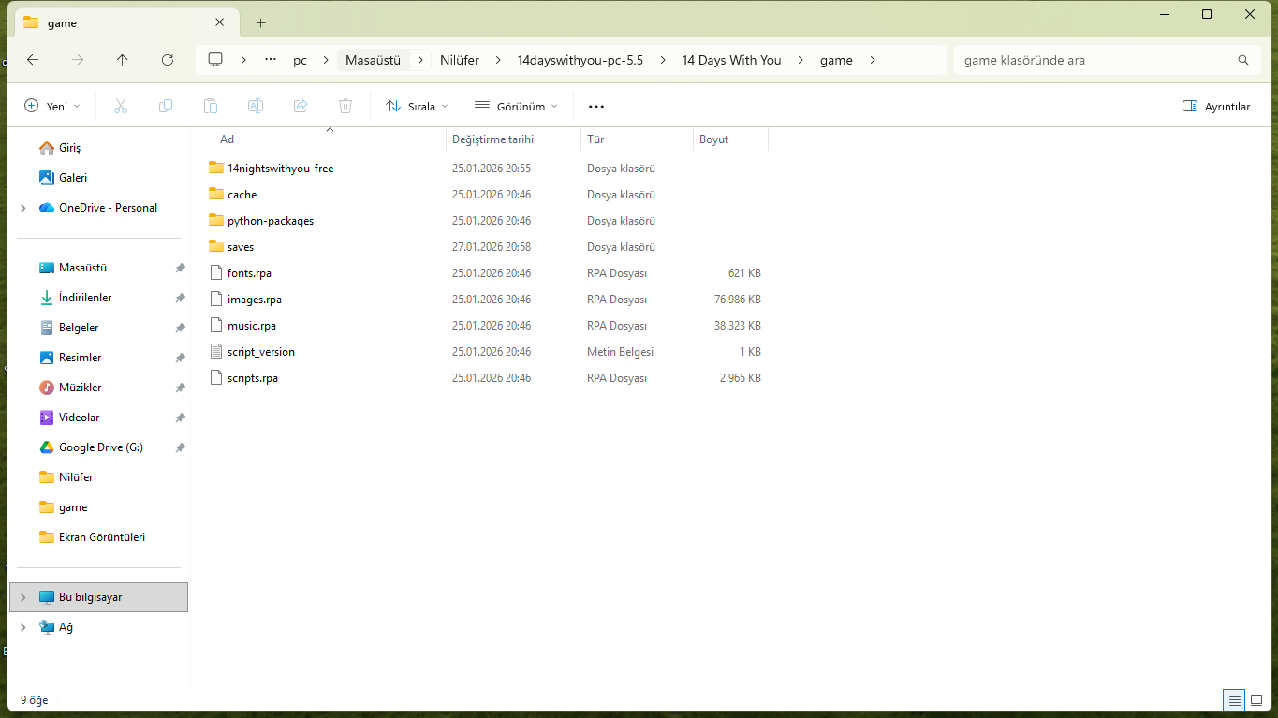This screenshot has width=1278, height=718.
Task: Select the music.rpa file icon
Action: (x=216, y=326)
